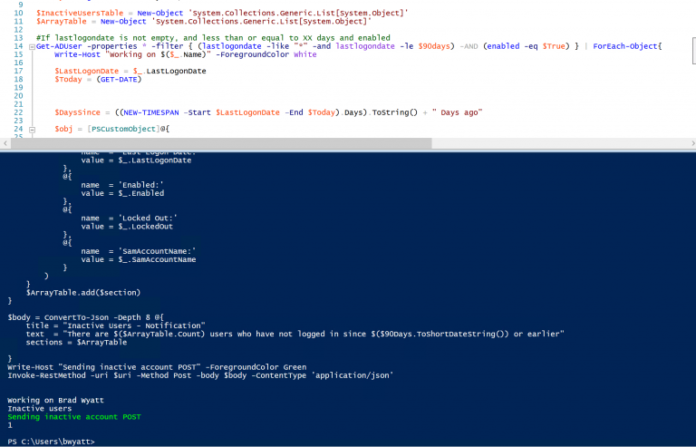This screenshot has width=696, height=447.
Task: Click 'value = $_.LockedOut' in console
Action: [127, 227]
